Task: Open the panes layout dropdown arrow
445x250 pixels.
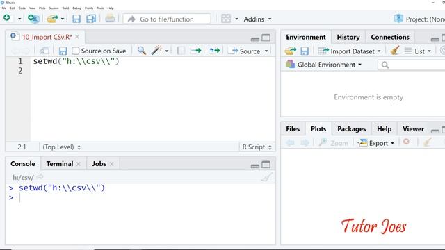Action: 236,19
